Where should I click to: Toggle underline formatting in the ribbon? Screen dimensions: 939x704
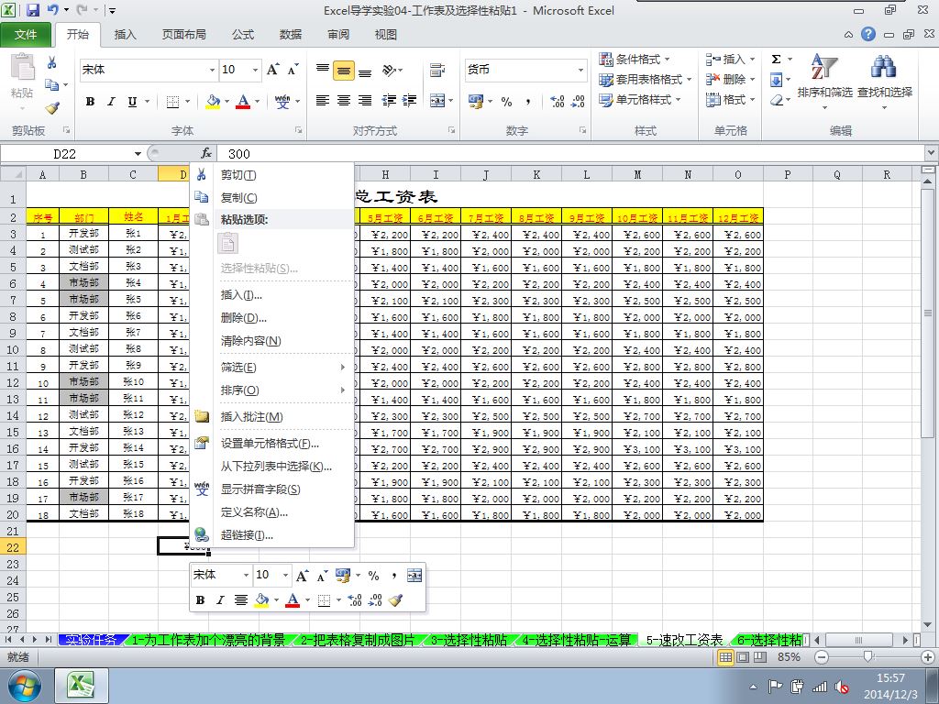132,102
